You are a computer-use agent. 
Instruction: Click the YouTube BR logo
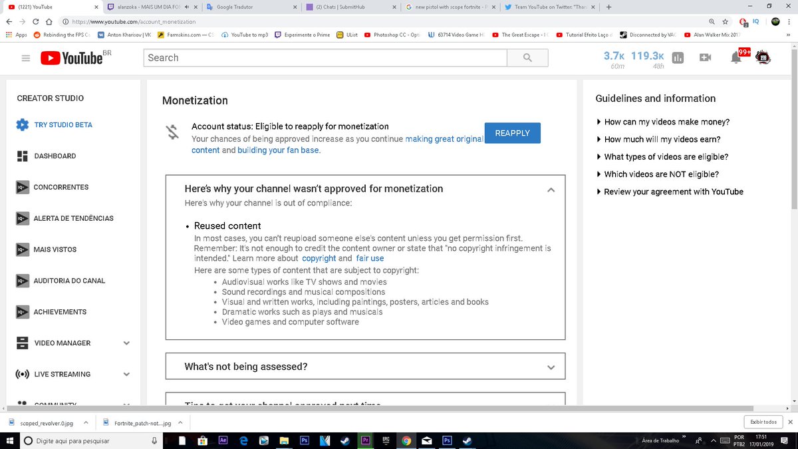(76, 58)
